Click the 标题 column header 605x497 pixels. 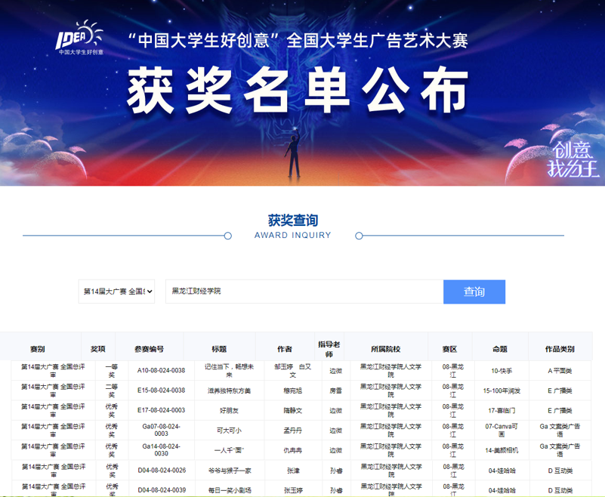point(219,349)
